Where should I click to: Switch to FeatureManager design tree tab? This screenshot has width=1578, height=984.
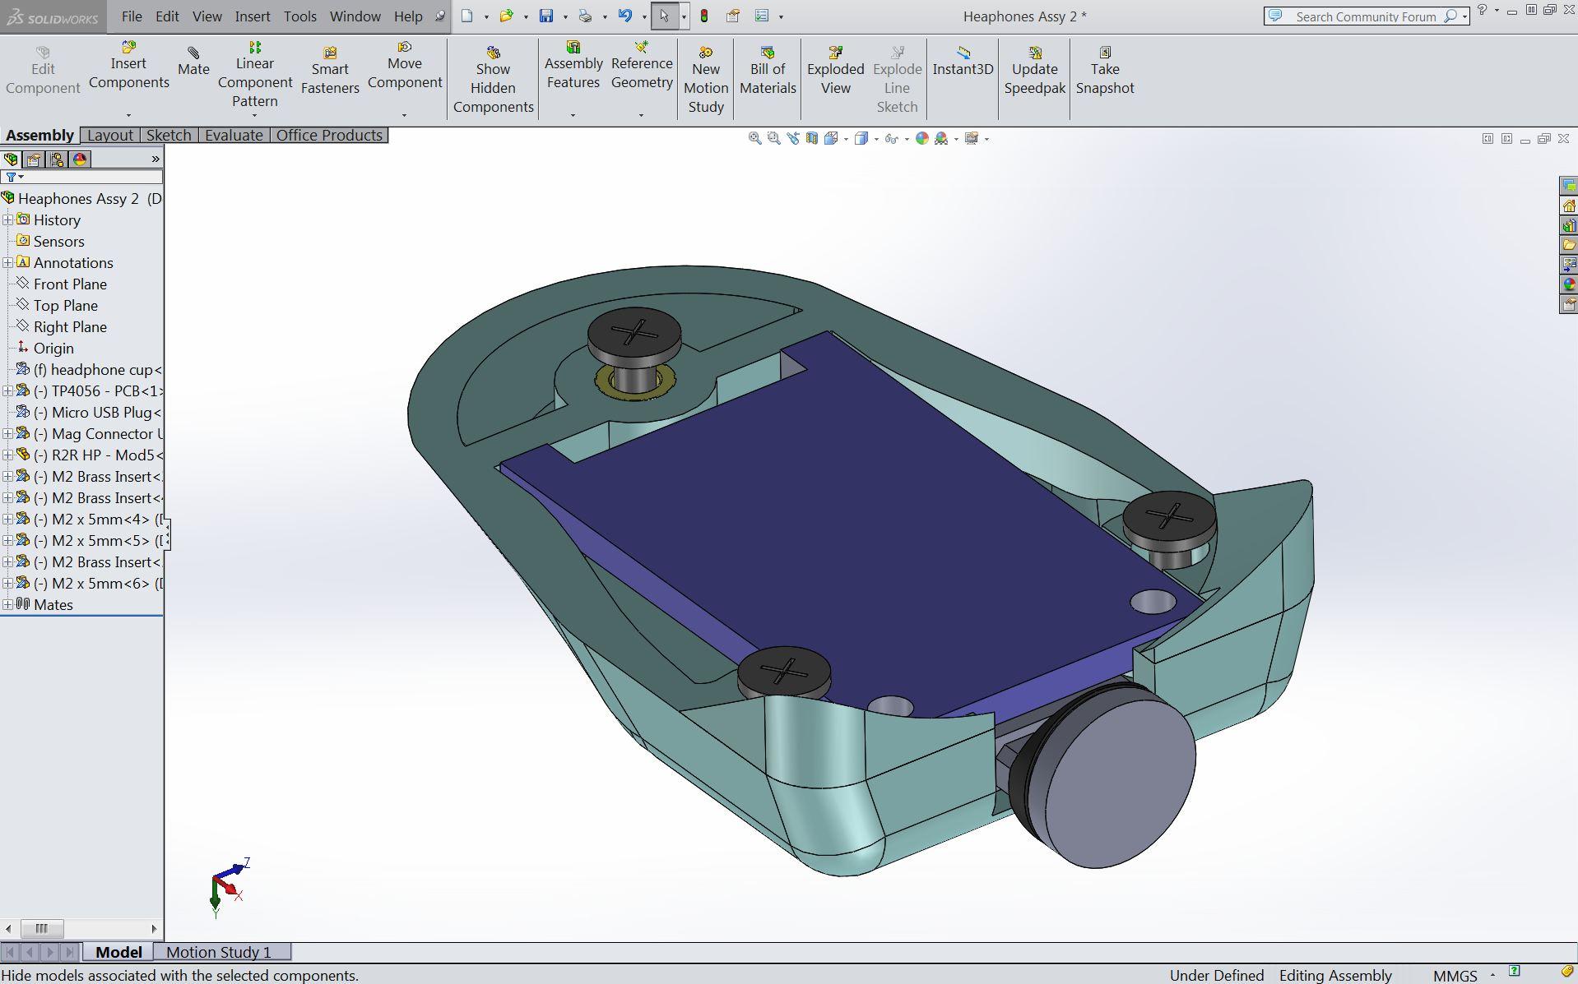(x=11, y=159)
